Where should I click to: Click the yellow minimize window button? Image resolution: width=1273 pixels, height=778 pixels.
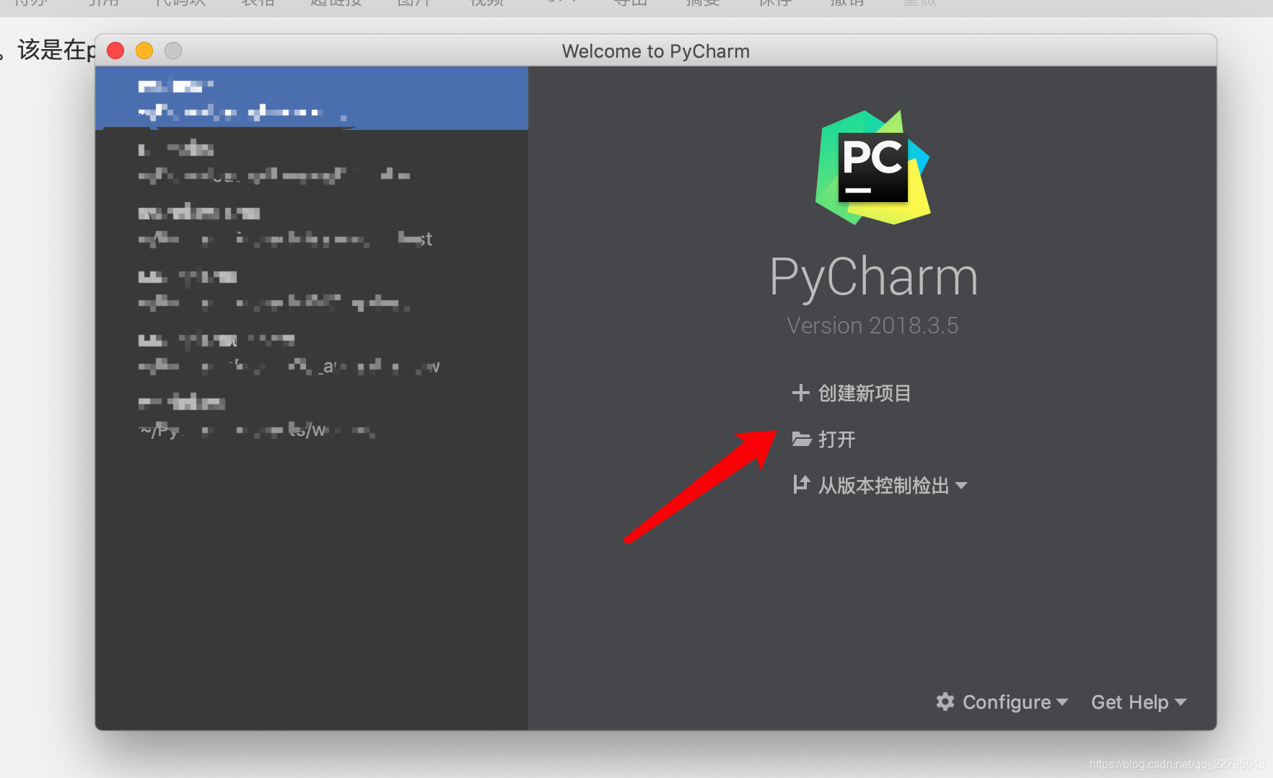point(144,51)
